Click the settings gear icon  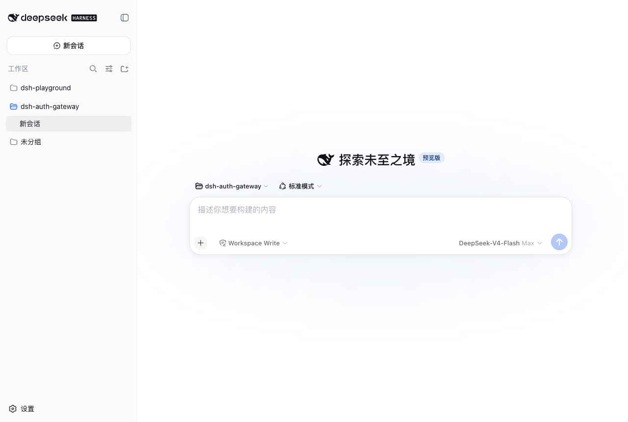(13, 409)
